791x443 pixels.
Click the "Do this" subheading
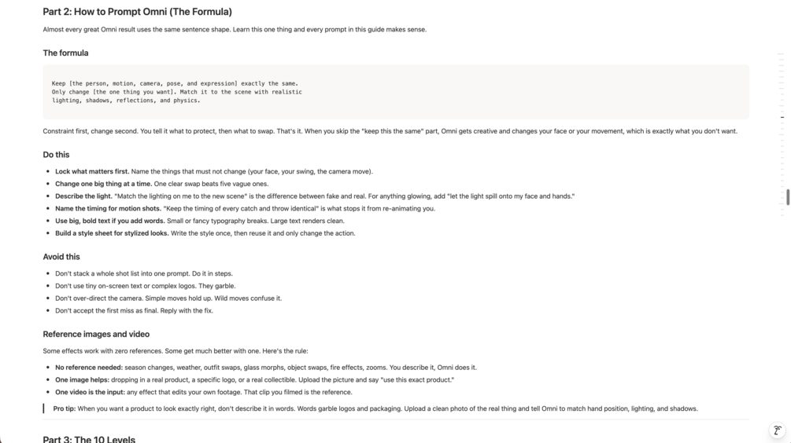click(x=56, y=155)
